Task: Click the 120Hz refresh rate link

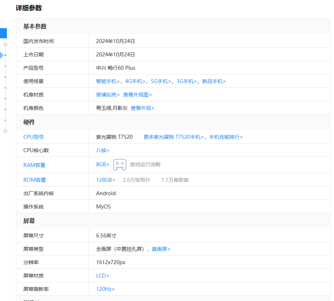Action: click(x=105, y=289)
